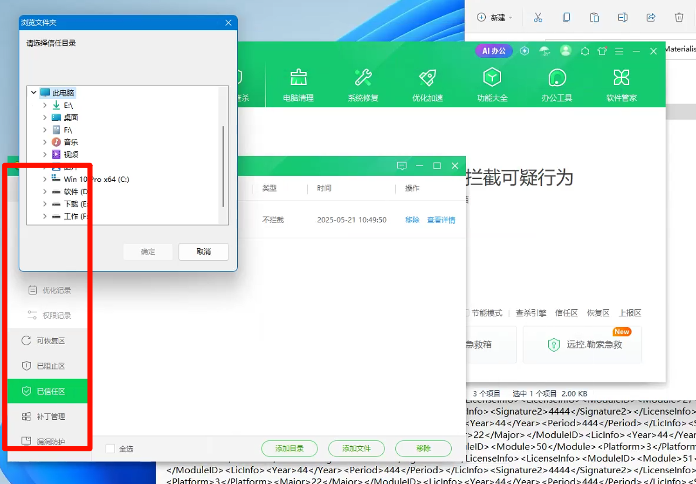Click the 添加文件 button
Viewport: 696px width, 484px height.
point(356,449)
